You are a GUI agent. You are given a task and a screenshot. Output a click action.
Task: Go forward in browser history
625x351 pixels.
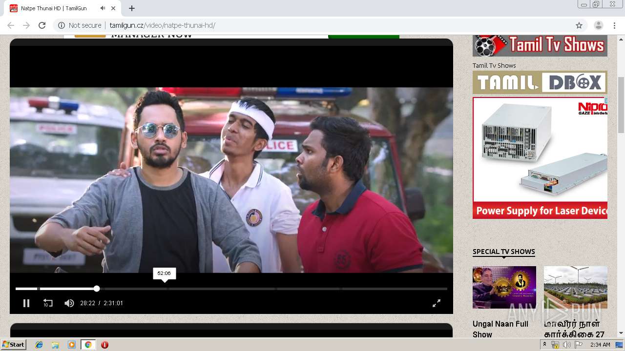pos(26,25)
